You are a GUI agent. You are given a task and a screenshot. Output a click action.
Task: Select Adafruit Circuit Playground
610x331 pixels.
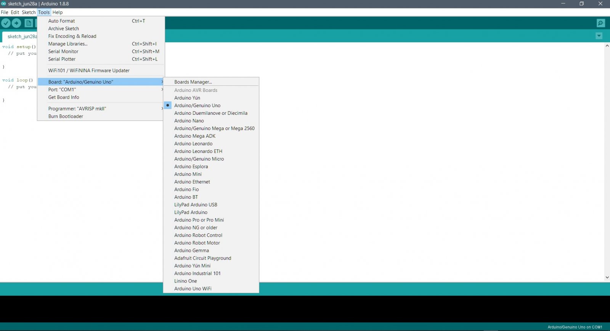point(211,258)
